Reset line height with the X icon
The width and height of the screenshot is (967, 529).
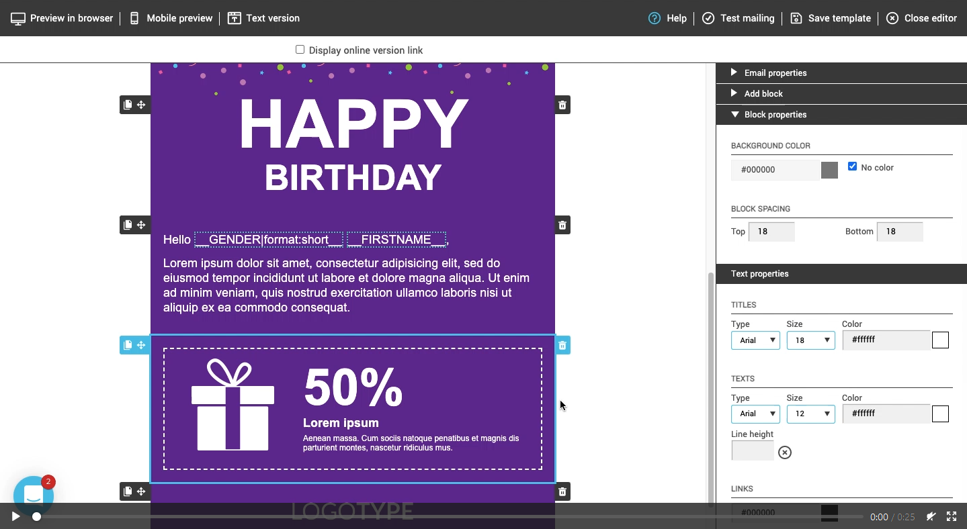tap(784, 452)
